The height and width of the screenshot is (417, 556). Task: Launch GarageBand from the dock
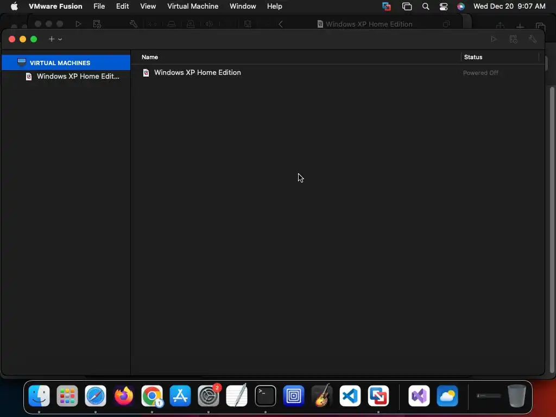(321, 396)
